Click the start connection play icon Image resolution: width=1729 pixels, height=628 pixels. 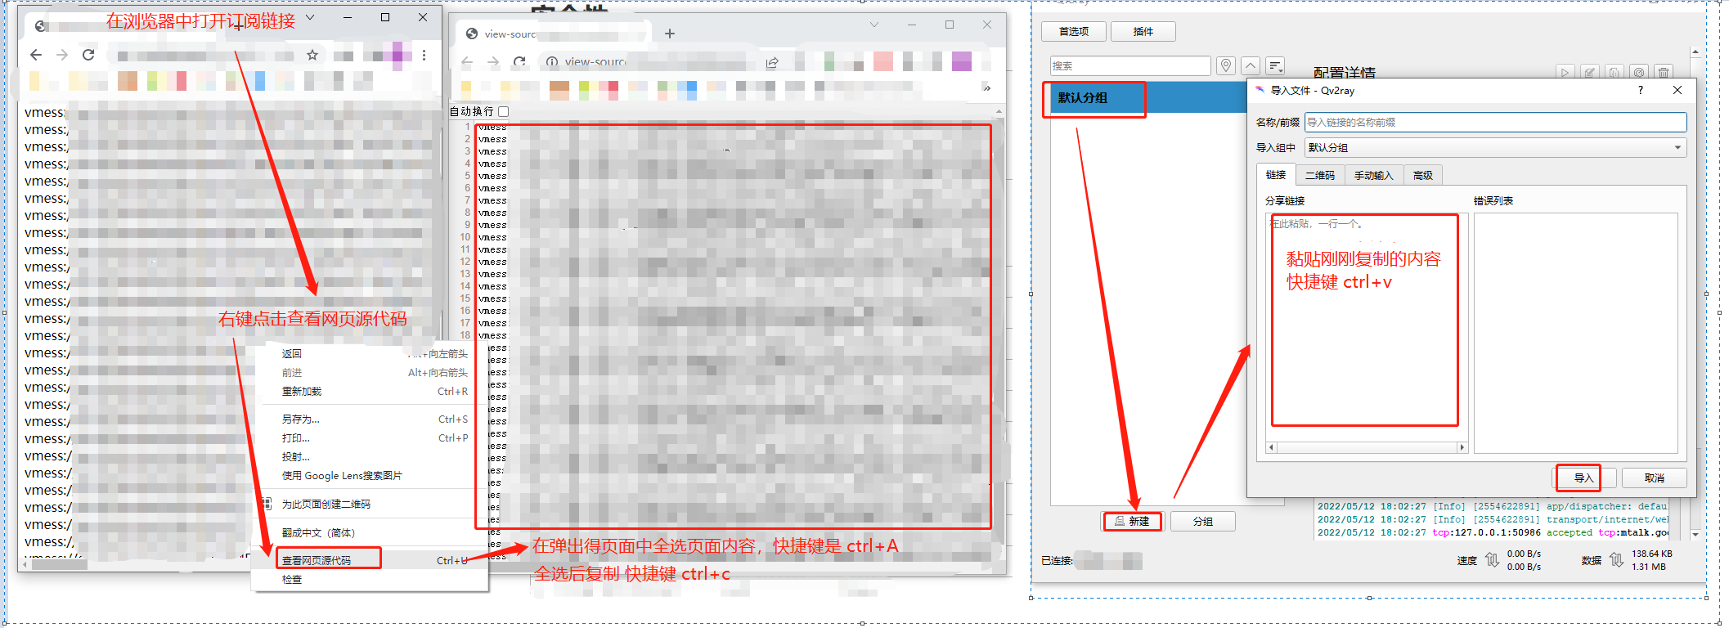[1565, 73]
